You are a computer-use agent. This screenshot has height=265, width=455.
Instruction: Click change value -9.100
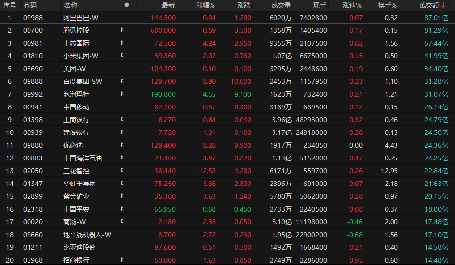pos(242,94)
